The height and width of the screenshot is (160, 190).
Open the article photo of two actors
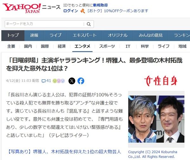point(156,119)
